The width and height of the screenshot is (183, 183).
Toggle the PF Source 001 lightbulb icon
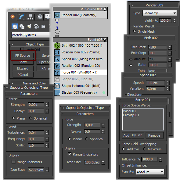[x=105, y=9]
